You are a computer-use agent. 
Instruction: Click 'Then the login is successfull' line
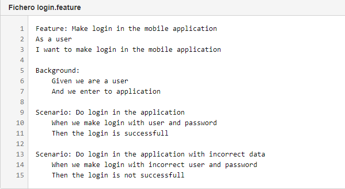[x=110, y=134]
